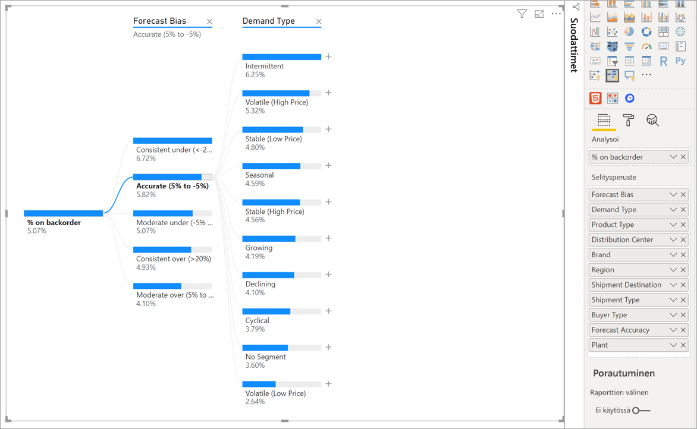
Task: Open more visuals via the ellipsis icon
Action: tap(646, 75)
